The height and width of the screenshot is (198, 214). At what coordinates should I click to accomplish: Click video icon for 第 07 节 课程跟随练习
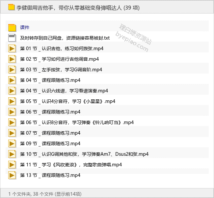(x=12, y=133)
